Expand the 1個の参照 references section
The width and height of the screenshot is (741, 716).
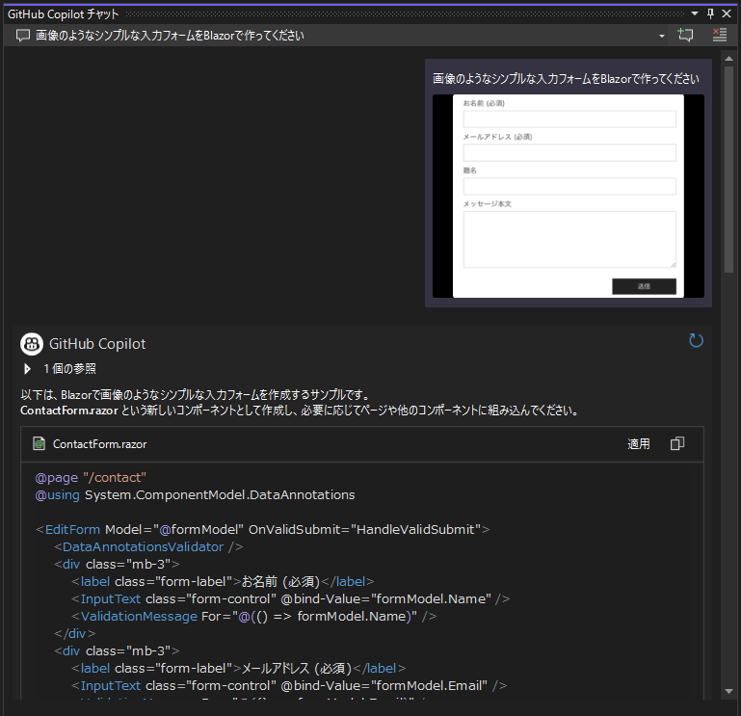pyautogui.click(x=27, y=369)
